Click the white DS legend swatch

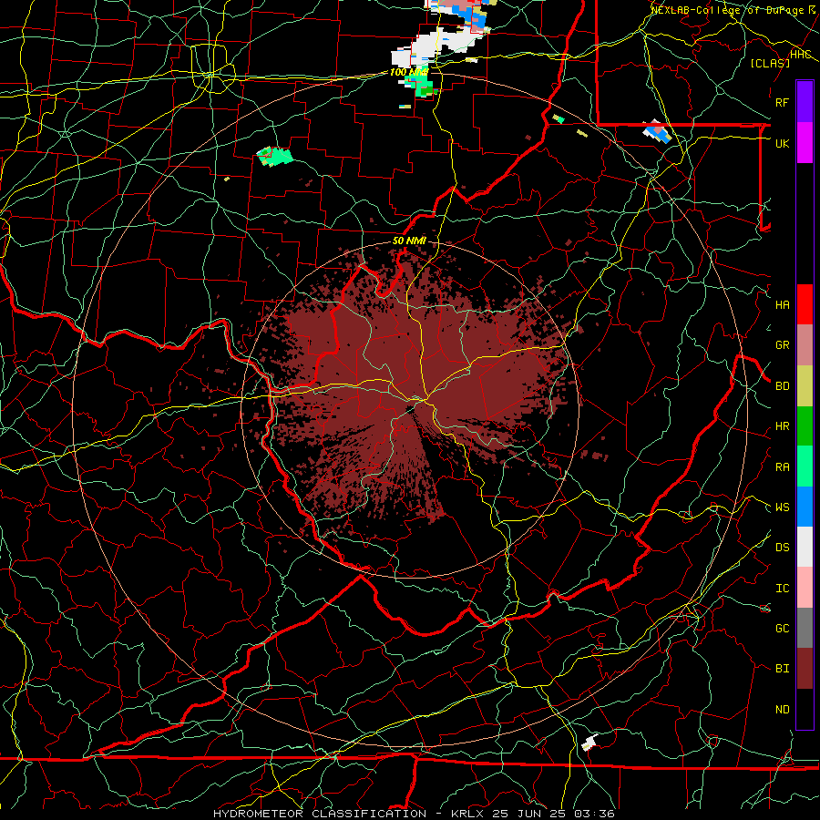point(805,547)
